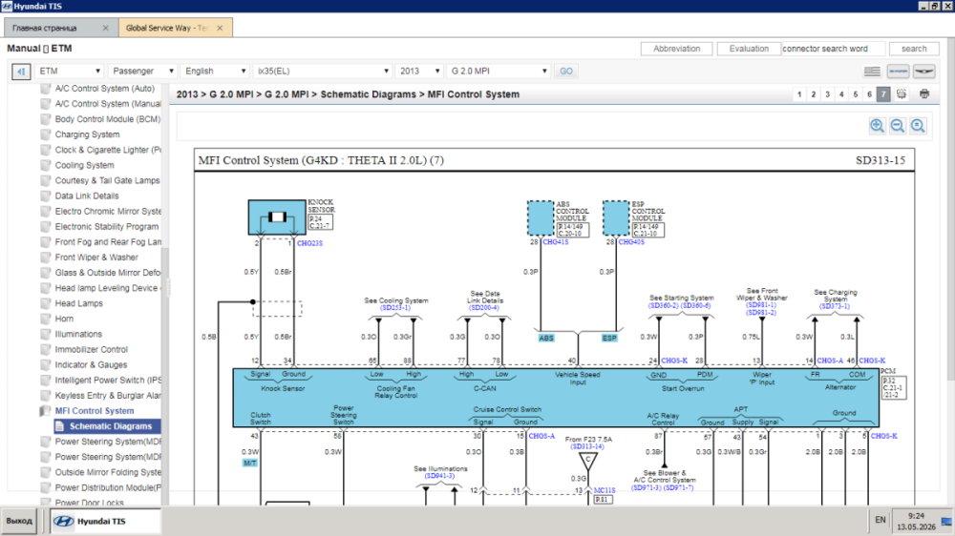
Task: Open Immobilizer Control tree item
Action: [92, 350]
